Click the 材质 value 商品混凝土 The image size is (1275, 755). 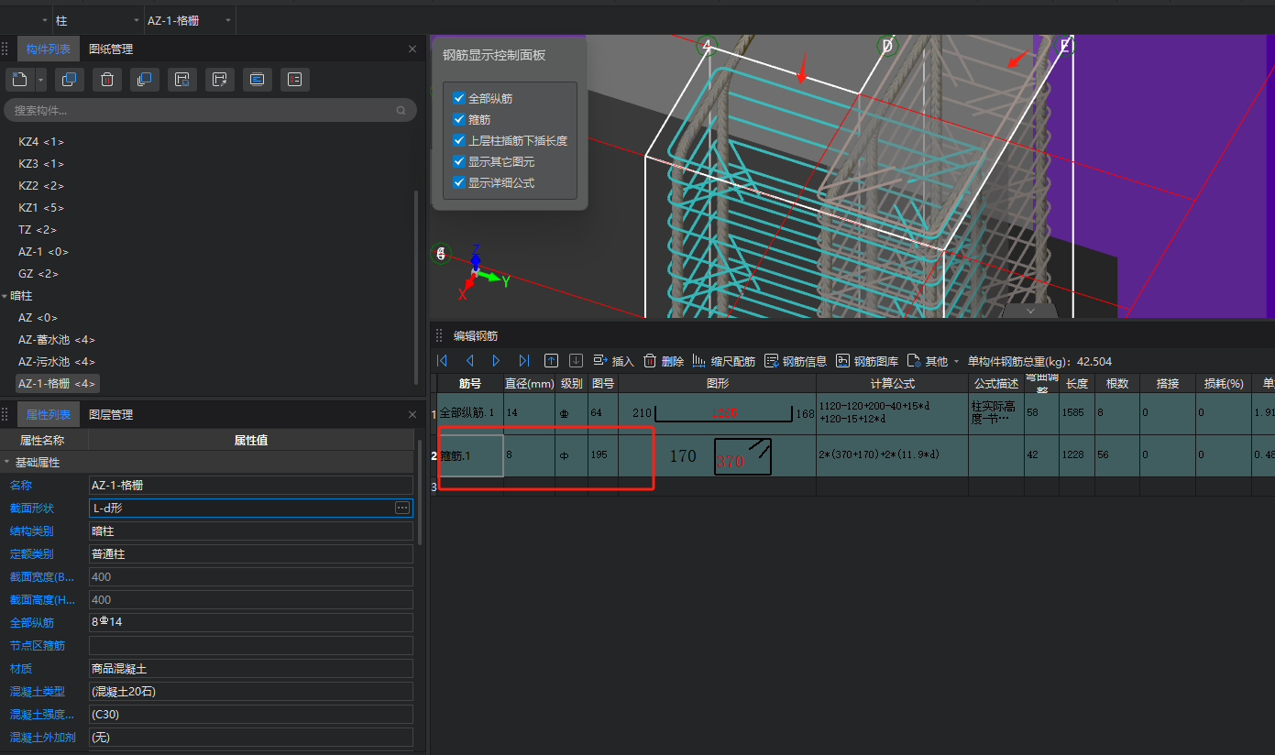pyautogui.click(x=251, y=669)
